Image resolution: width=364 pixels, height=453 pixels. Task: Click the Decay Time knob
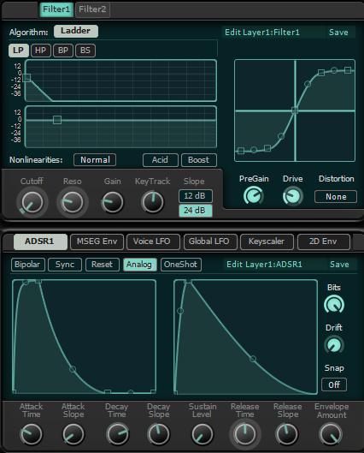117,434
